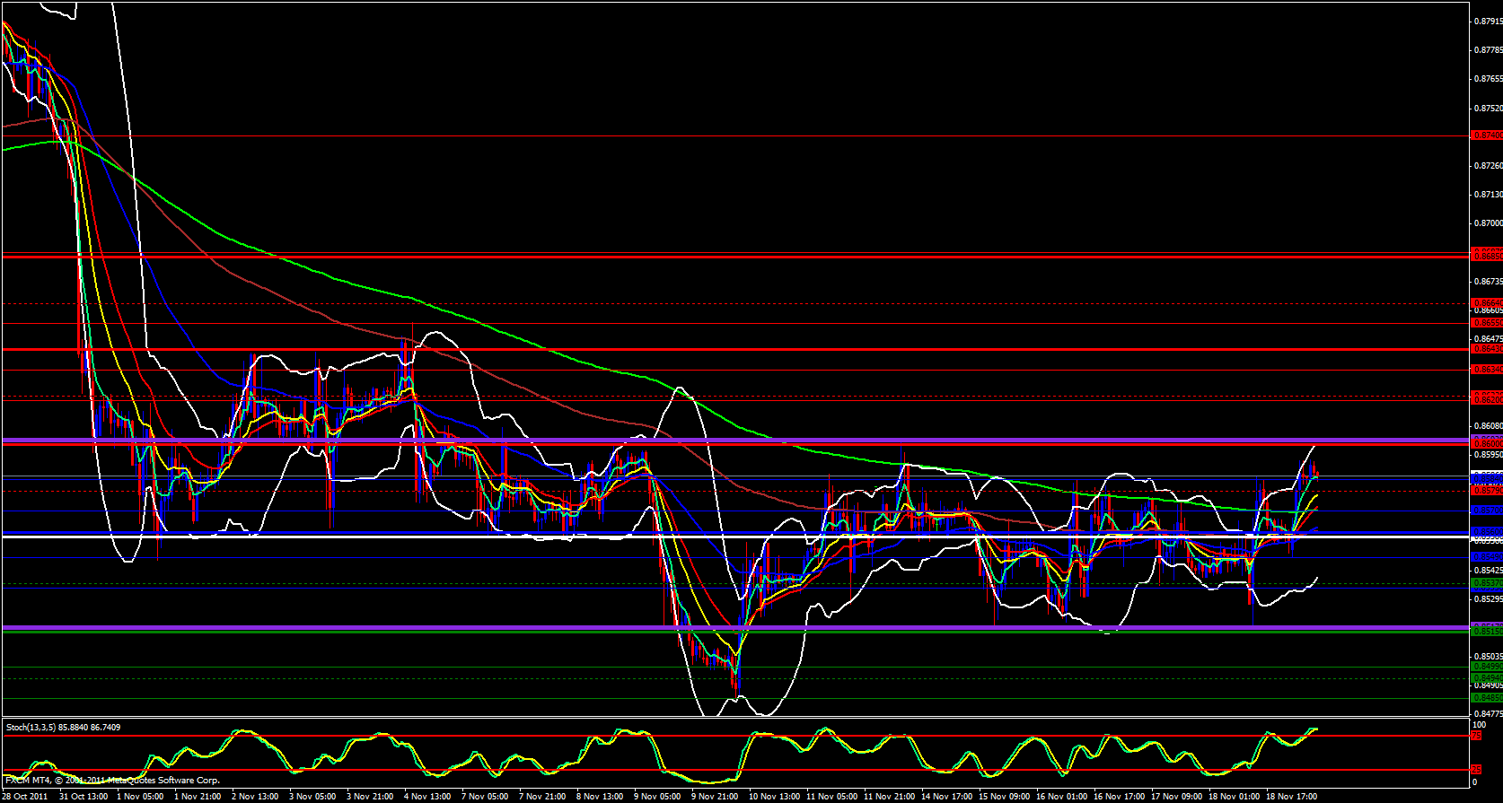Click the 9 Nov 21:00 time label
The width and height of the screenshot is (1503, 803).
[x=715, y=796]
